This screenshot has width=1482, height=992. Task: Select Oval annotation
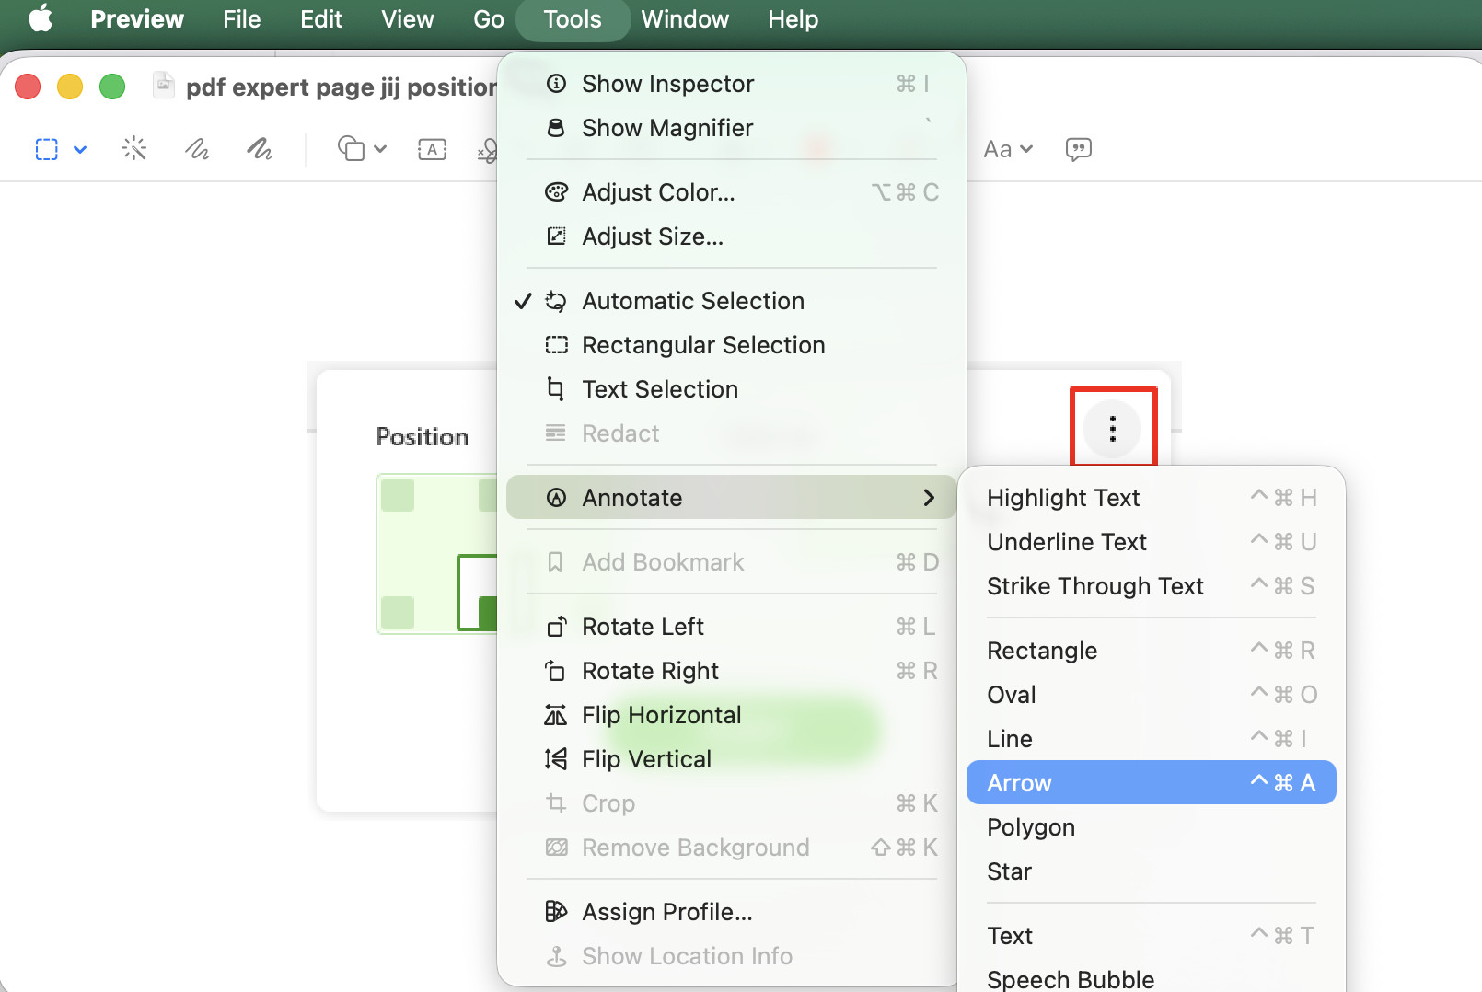coord(1152,695)
